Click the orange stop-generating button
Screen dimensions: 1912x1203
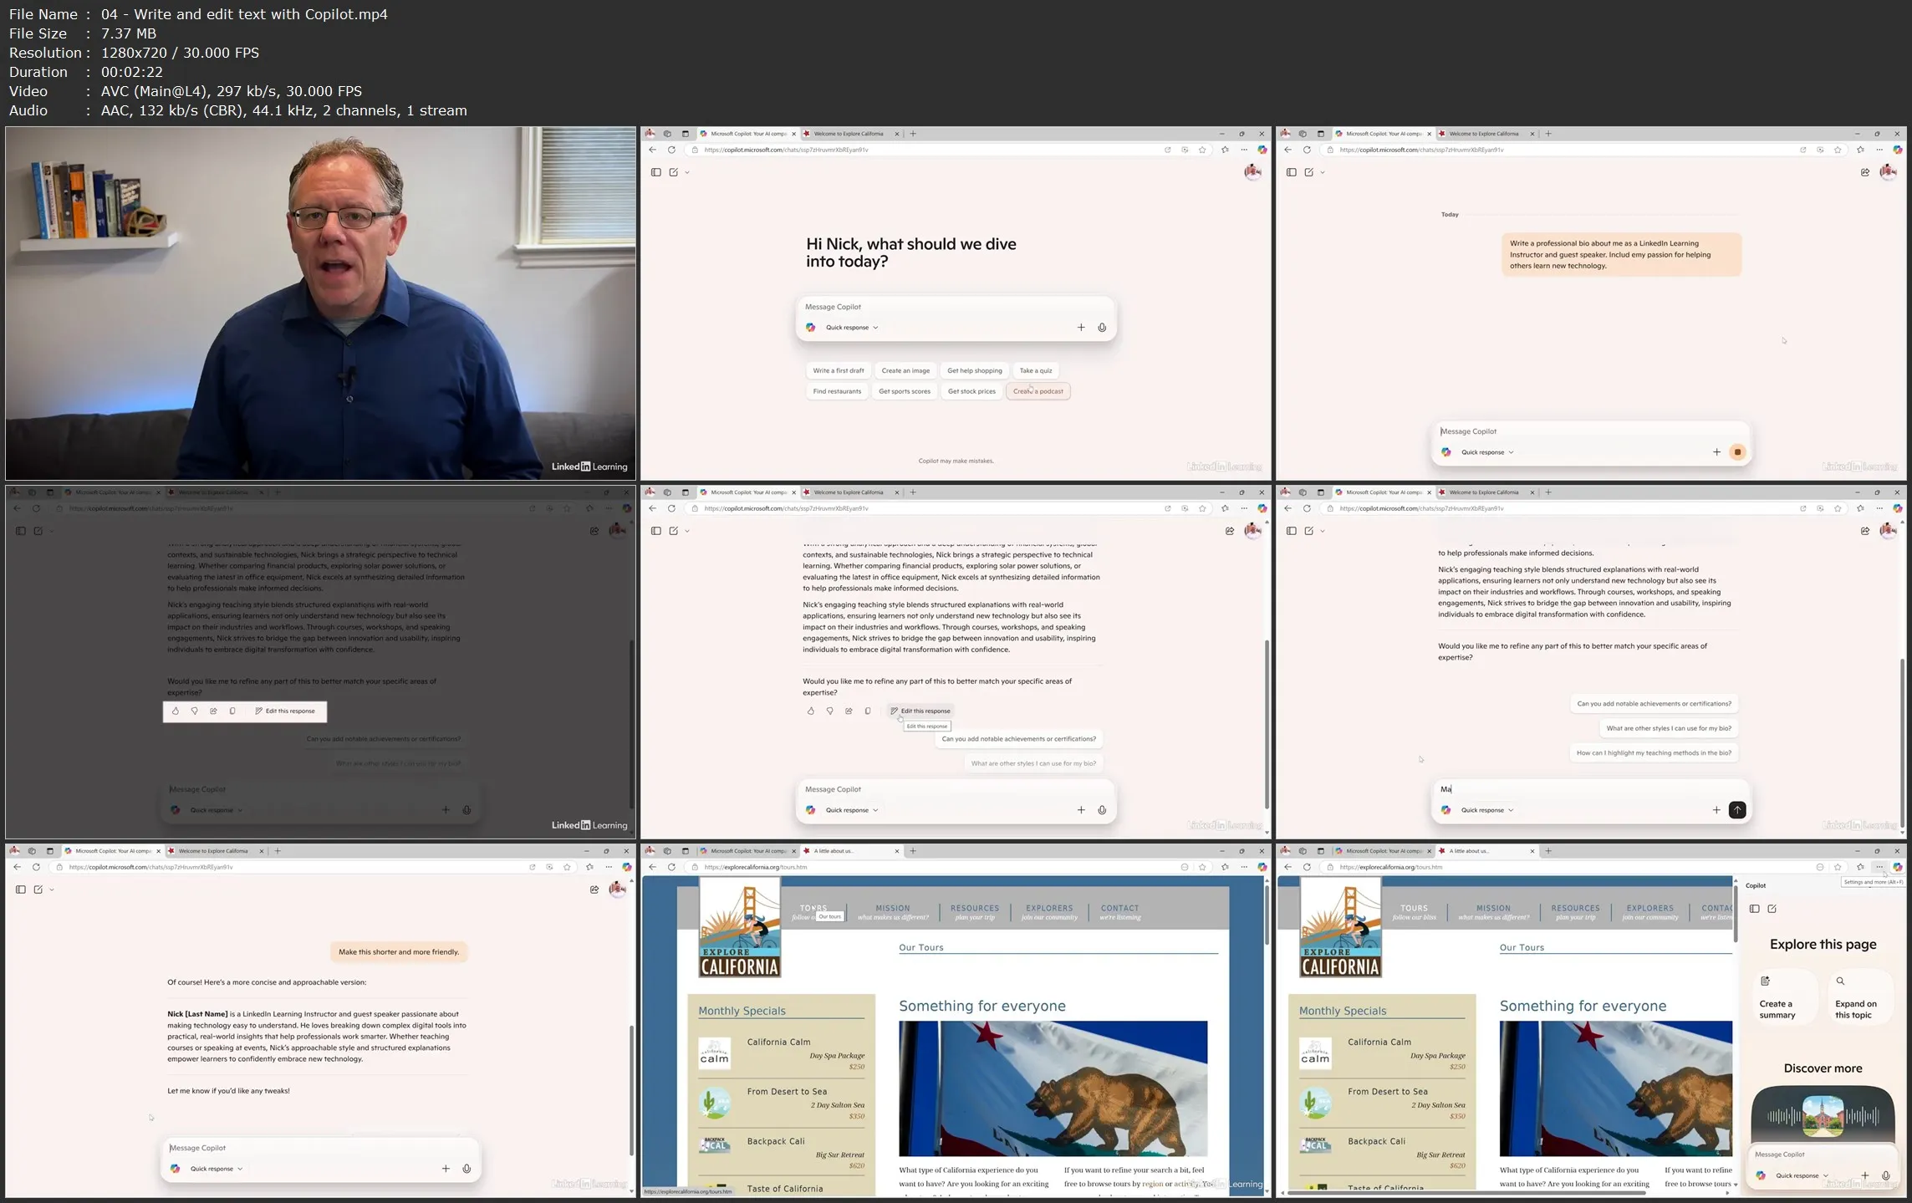[1737, 452]
